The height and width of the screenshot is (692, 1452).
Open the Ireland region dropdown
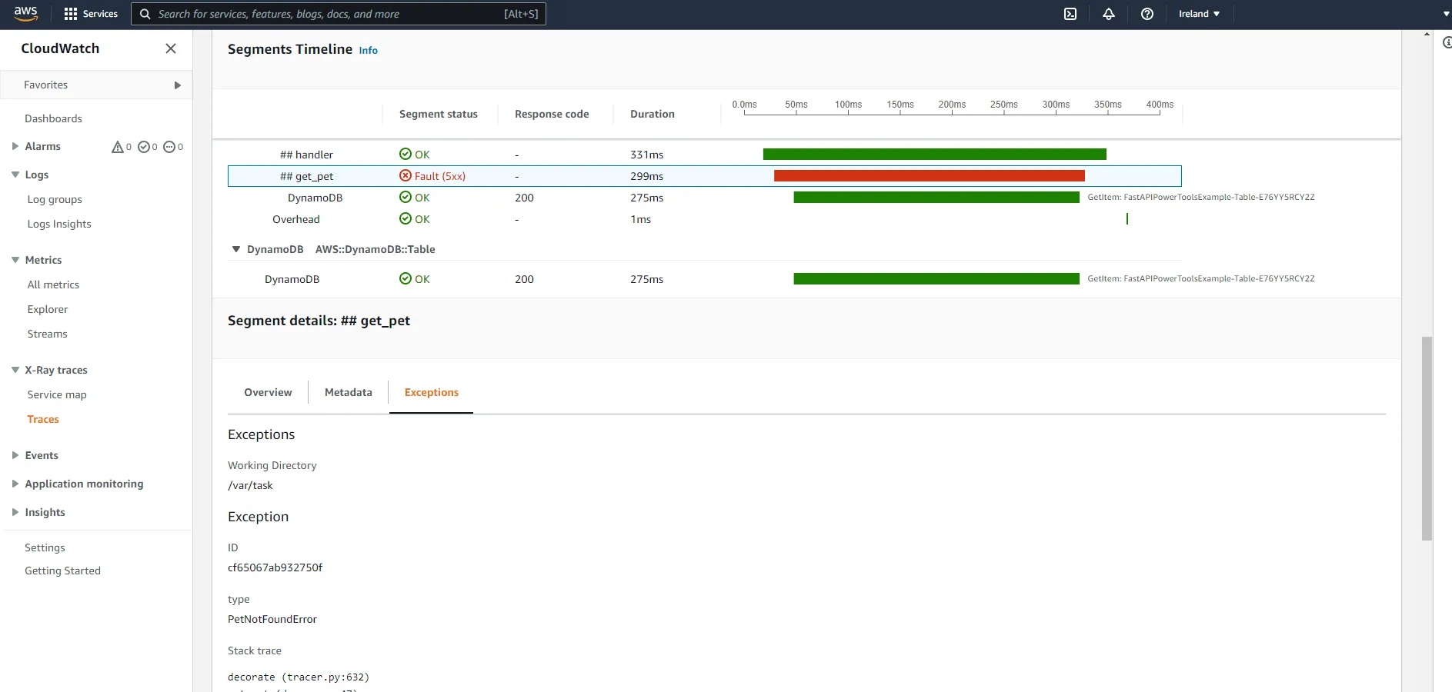pyautogui.click(x=1198, y=14)
